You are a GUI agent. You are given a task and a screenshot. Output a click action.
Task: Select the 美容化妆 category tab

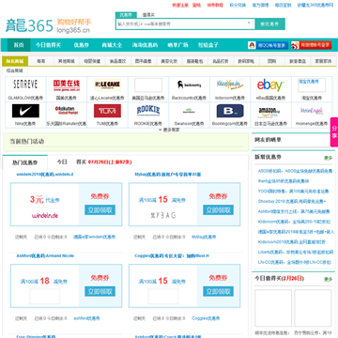169,61
